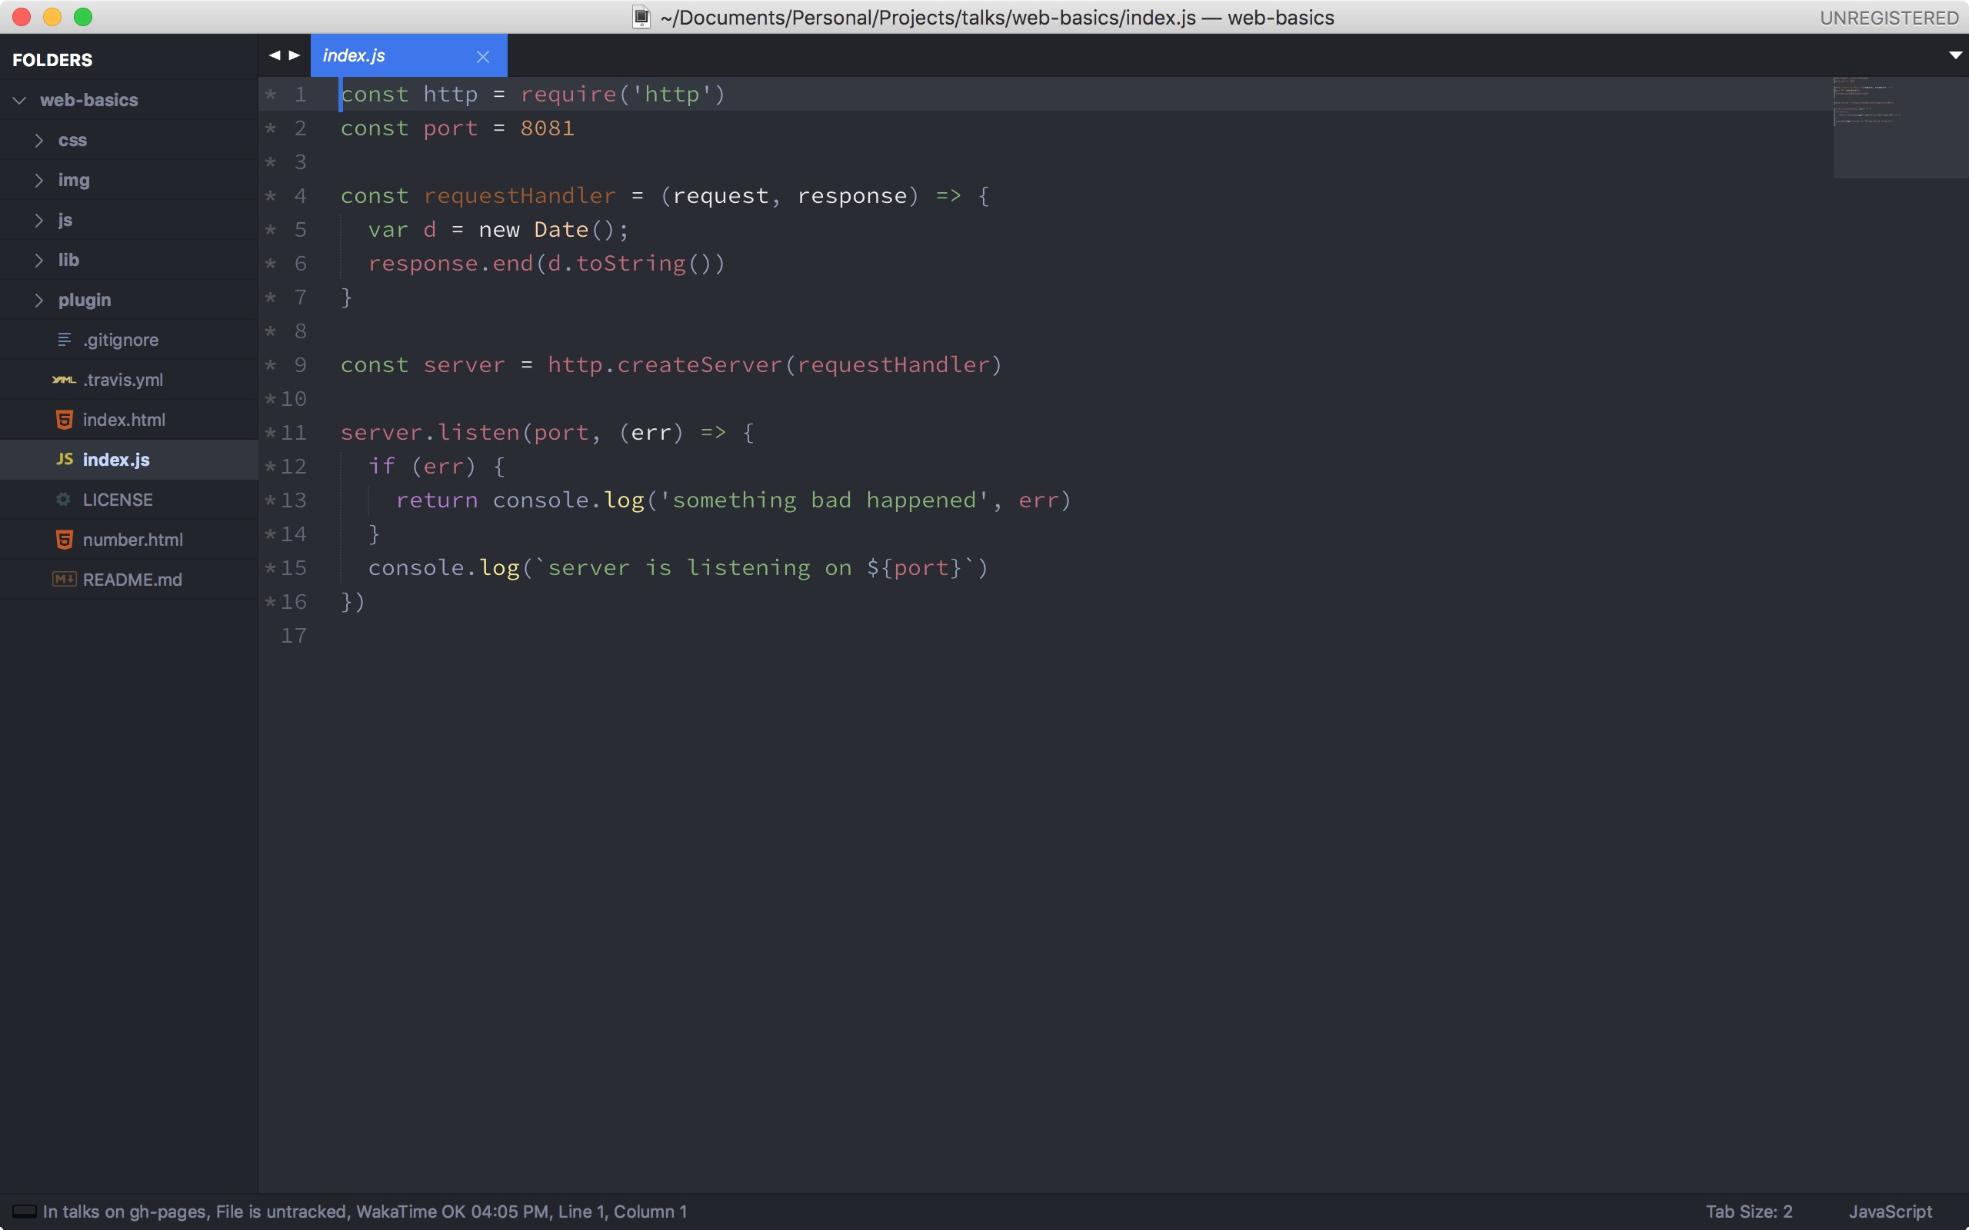Collapse the web-basics root folder
Viewport: 1969px width, 1230px height.
[19, 100]
